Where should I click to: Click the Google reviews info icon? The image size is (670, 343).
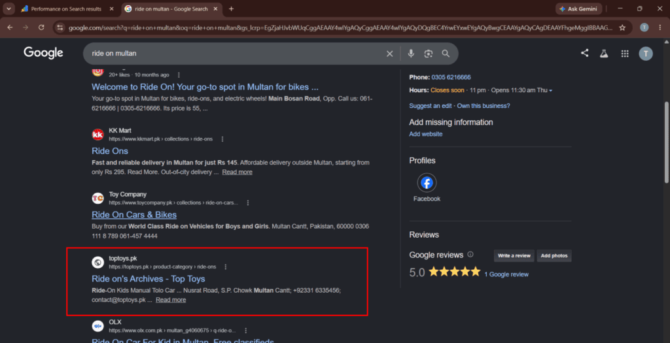(470, 255)
